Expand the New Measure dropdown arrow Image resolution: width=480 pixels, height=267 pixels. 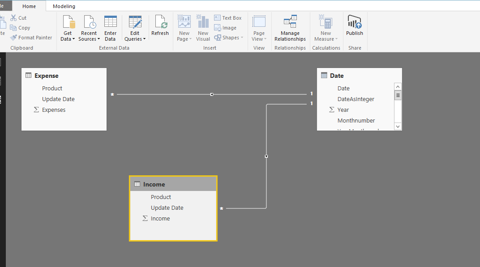[336, 39]
